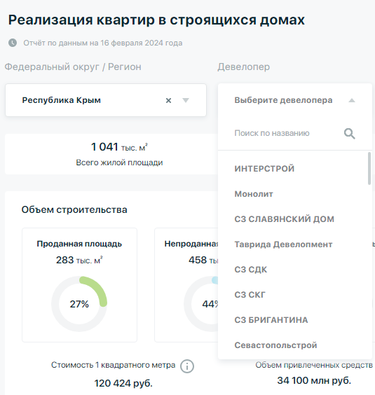
Task: Click the Проданная площадь card title
Action: point(79,244)
